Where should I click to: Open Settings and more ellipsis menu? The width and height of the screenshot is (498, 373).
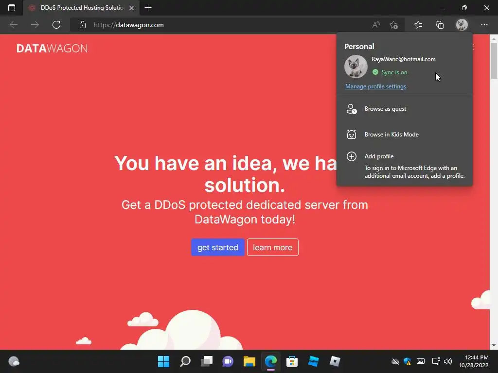tap(484, 25)
